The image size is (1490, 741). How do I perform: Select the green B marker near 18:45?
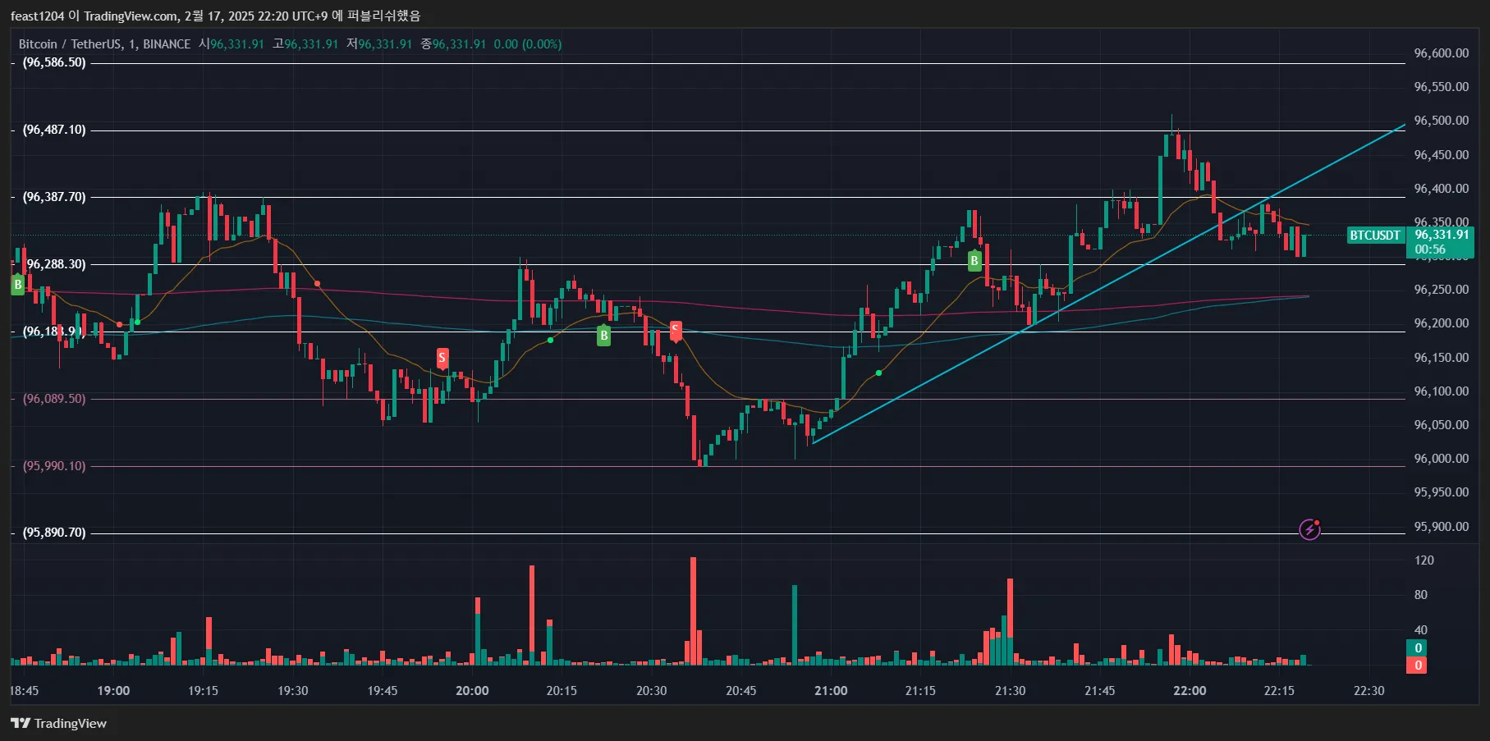[x=18, y=285]
